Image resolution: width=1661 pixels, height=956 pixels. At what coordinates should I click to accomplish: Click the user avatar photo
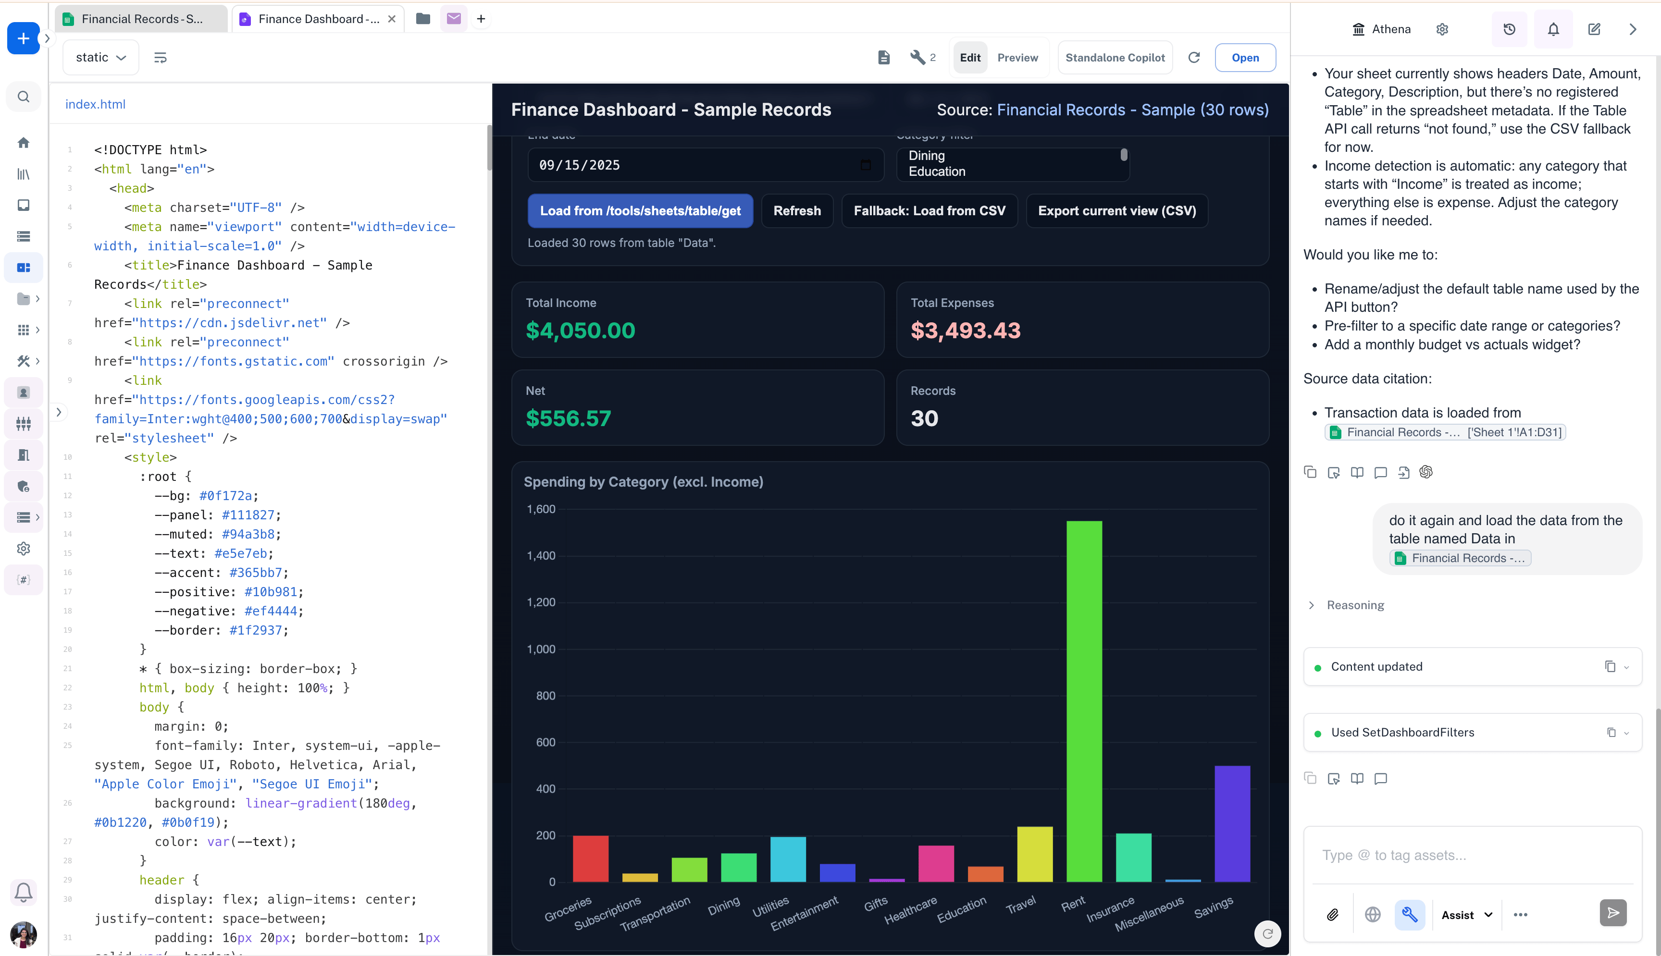click(24, 934)
